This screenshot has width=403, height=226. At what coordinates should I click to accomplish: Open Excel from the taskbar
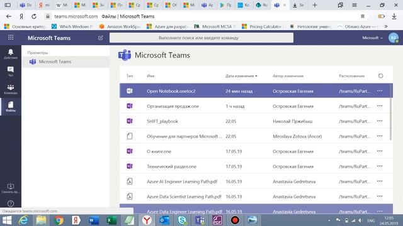coord(111,220)
